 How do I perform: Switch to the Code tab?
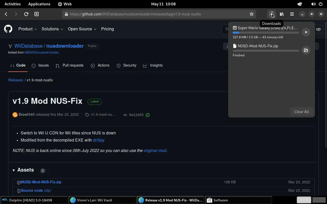[x=18, y=65]
